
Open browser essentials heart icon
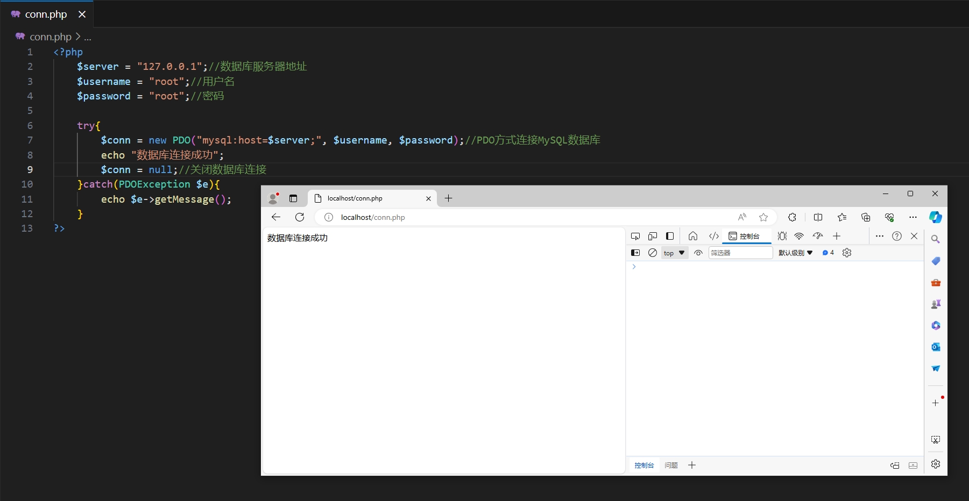889,217
